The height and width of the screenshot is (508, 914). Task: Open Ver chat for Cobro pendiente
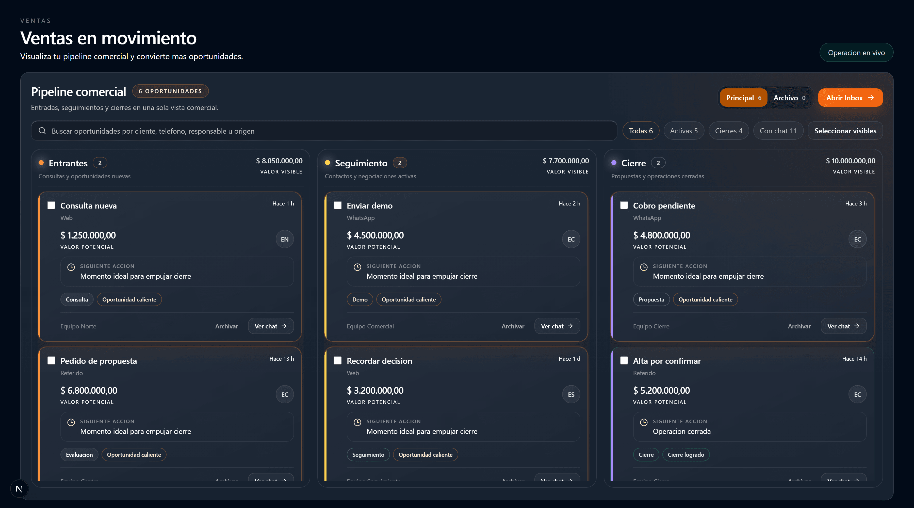tap(843, 326)
